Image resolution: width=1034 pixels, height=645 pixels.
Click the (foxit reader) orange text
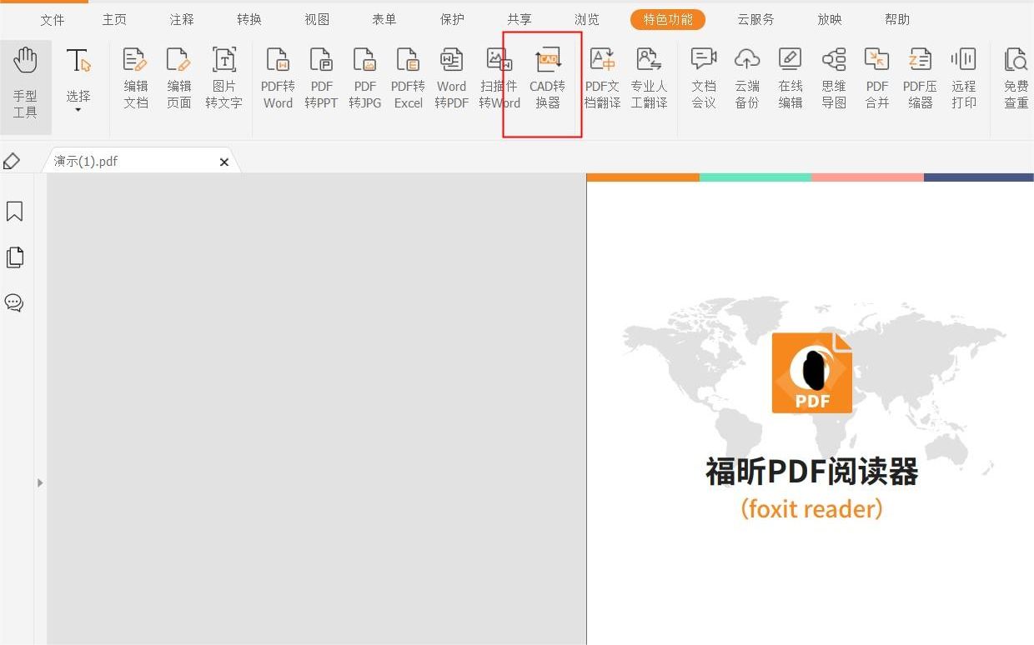coord(811,508)
